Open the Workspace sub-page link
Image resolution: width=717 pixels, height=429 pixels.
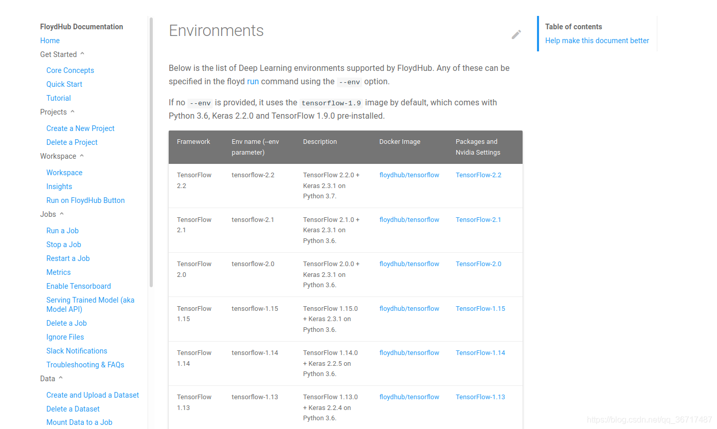click(64, 173)
